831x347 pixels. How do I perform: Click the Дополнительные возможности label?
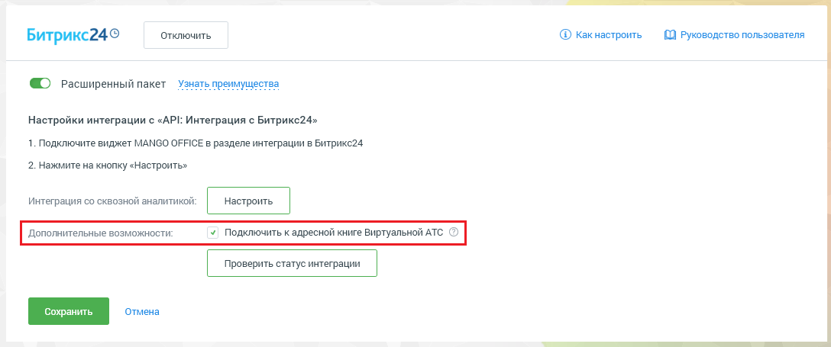(x=101, y=233)
